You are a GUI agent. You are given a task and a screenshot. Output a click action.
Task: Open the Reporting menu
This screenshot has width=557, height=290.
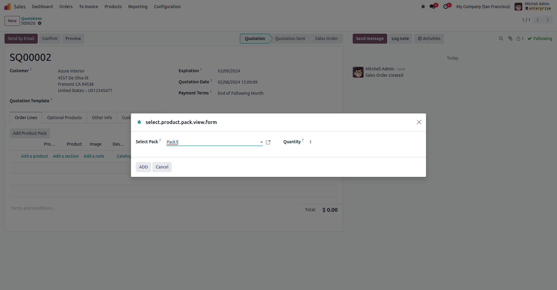(x=138, y=7)
